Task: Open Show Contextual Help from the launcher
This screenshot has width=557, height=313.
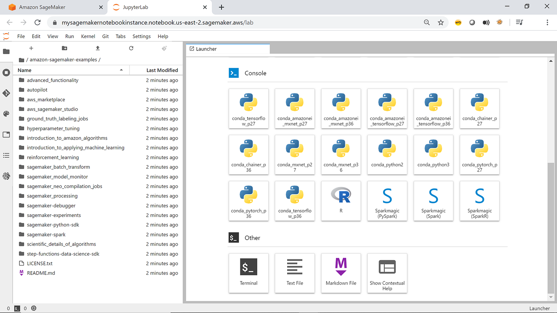Action: (387, 273)
